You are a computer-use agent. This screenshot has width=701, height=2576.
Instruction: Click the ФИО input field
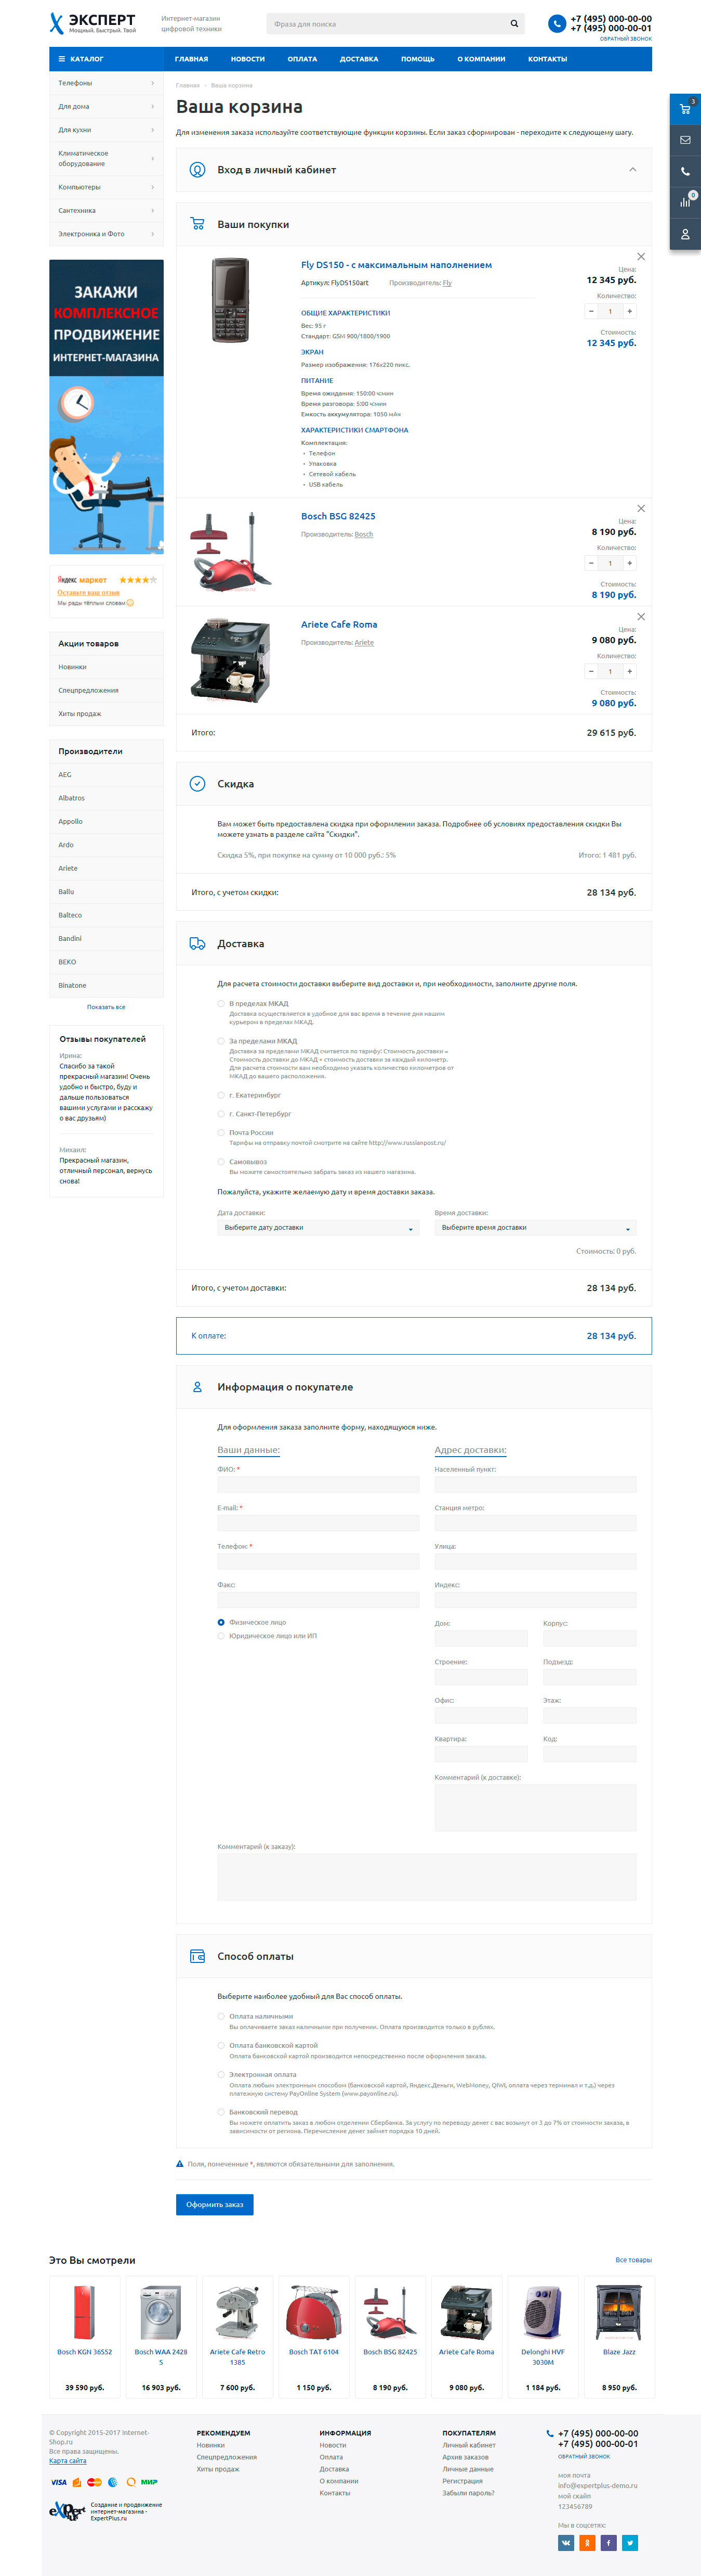coord(319,1485)
